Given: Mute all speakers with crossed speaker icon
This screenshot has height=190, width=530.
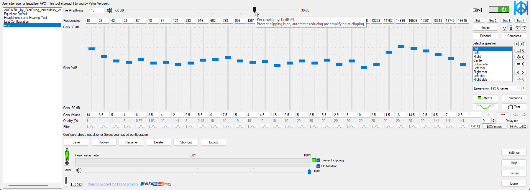Looking at the screenshot, I should click(523, 44).
